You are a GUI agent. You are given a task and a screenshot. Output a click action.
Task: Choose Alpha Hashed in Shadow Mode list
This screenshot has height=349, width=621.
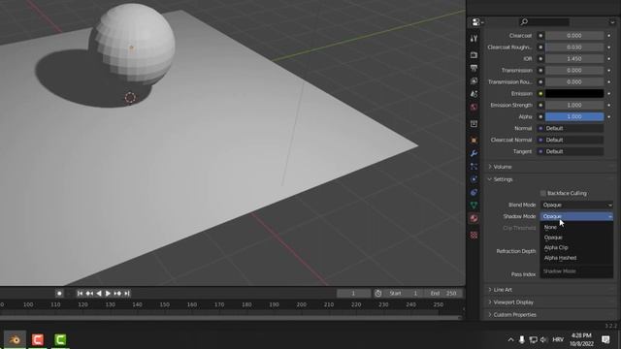coord(576,258)
